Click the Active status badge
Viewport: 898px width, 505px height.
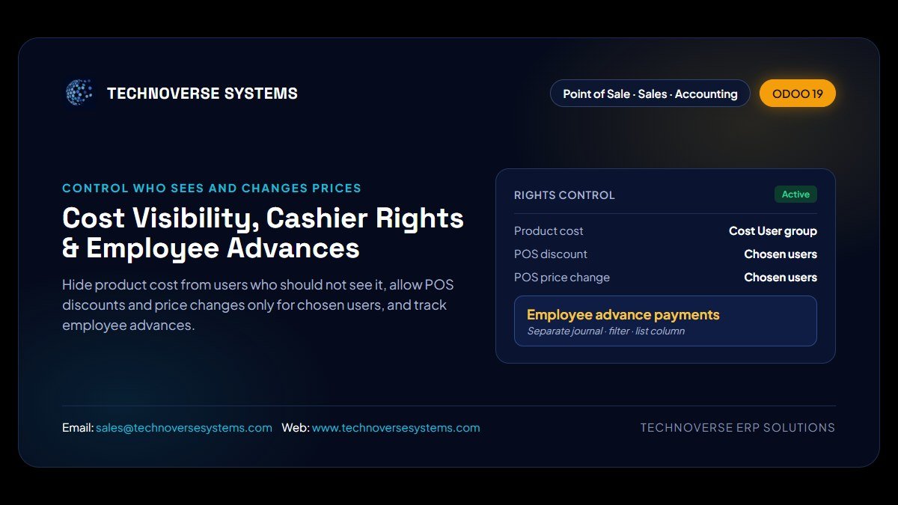795,195
